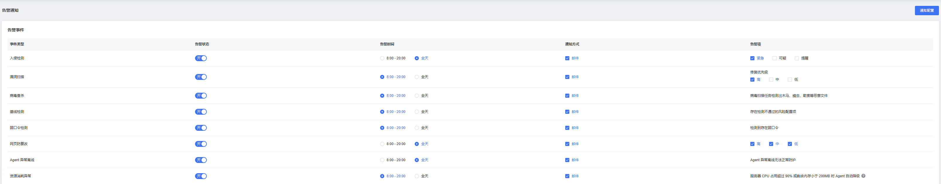Toggle 邮件 checkbox for 基线检测
941x184 pixels.
[x=567, y=112]
